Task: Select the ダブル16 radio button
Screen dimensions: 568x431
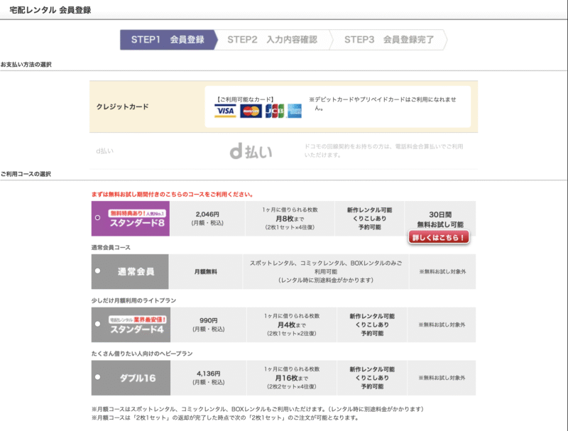Action: pyautogui.click(x=97, y=377)
